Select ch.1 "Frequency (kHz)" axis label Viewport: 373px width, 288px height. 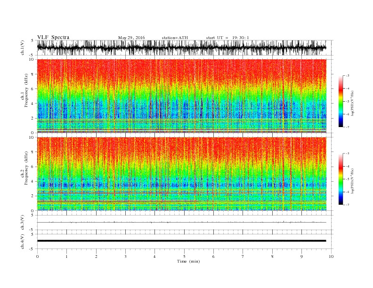(26, 90)
